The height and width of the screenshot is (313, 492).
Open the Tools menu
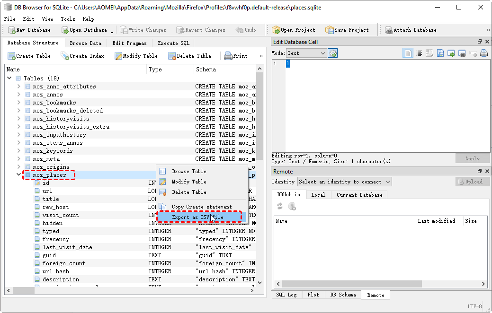click(x=68, y=19)
